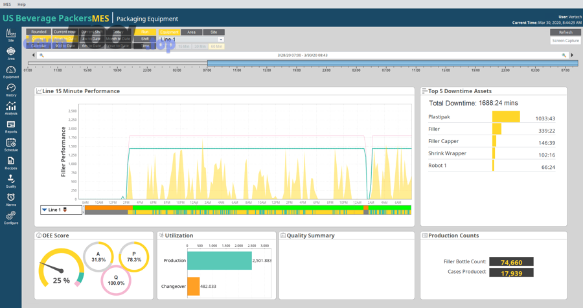Open the Schedule calendar icon
This screenshot has height=308, width=583.
tap(10, 144)
